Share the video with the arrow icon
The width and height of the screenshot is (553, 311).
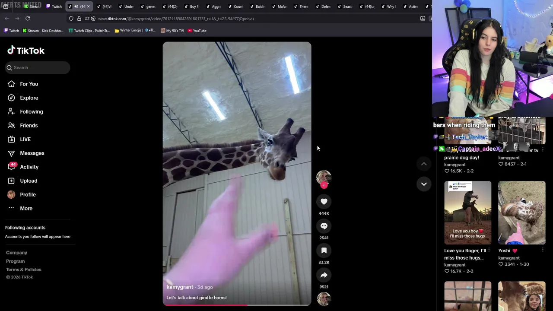pos(324,275)
